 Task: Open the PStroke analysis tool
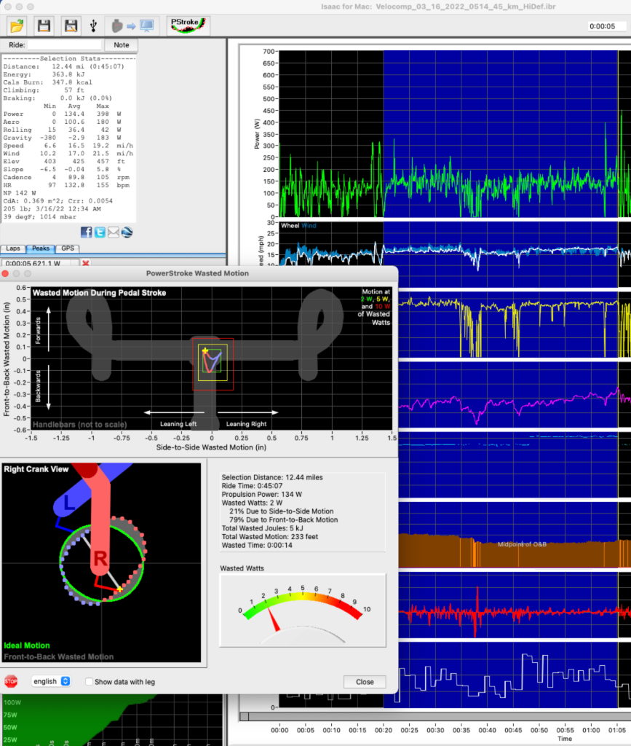tap(186, 23)
